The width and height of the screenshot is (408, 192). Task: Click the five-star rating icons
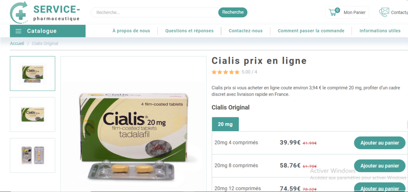click(225, 72)
